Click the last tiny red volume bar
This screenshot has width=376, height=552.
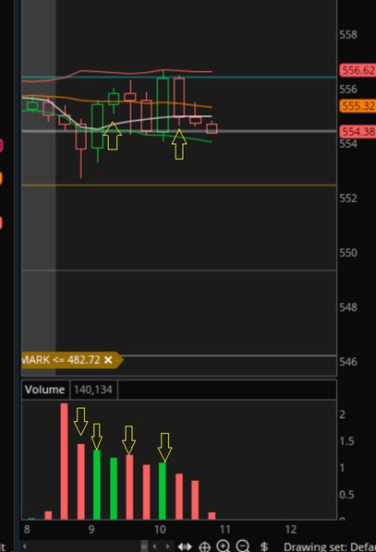212,516
